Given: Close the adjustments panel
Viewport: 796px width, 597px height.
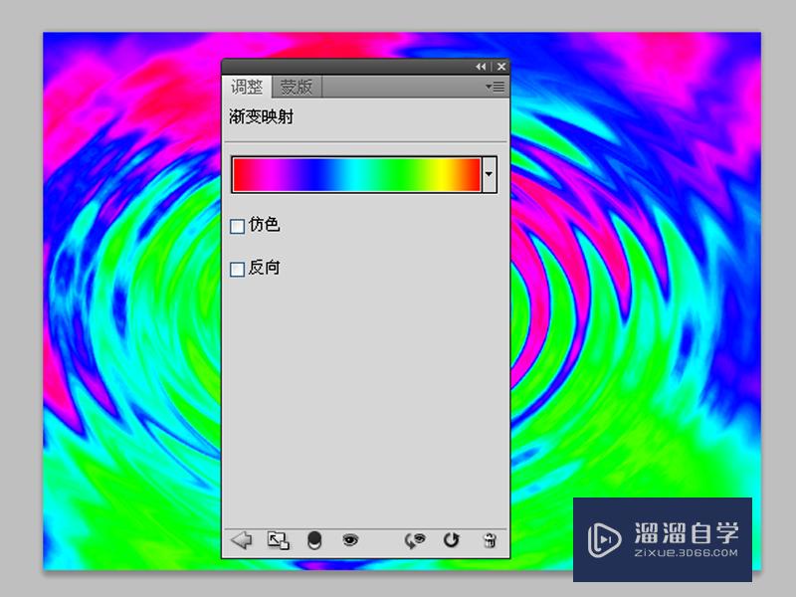Looking at the screenshot, I should click(x=501, y=67).
